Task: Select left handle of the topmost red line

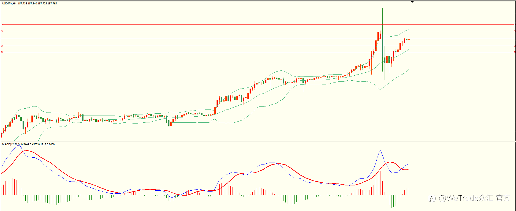Action: pyautogui.click(x=2, y=25)
